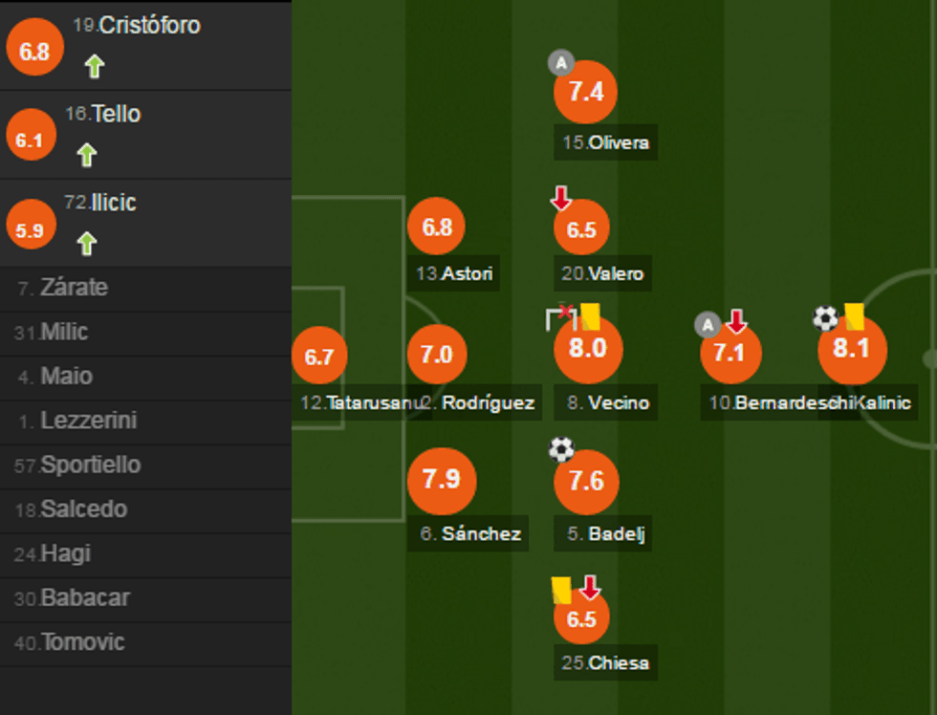Image resolution: width=937 pixels, height=715 pixels.
Task: Click Tatarusanu's 6.7 goalkeeper rating badge
Action: (x=319, y=357)
